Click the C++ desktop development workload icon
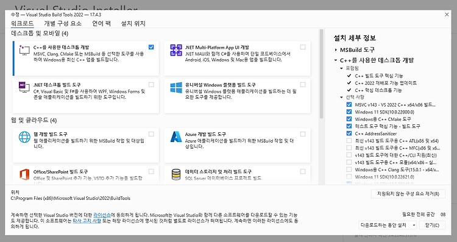This screenshot has height=242, width=457. click(24, 50)
